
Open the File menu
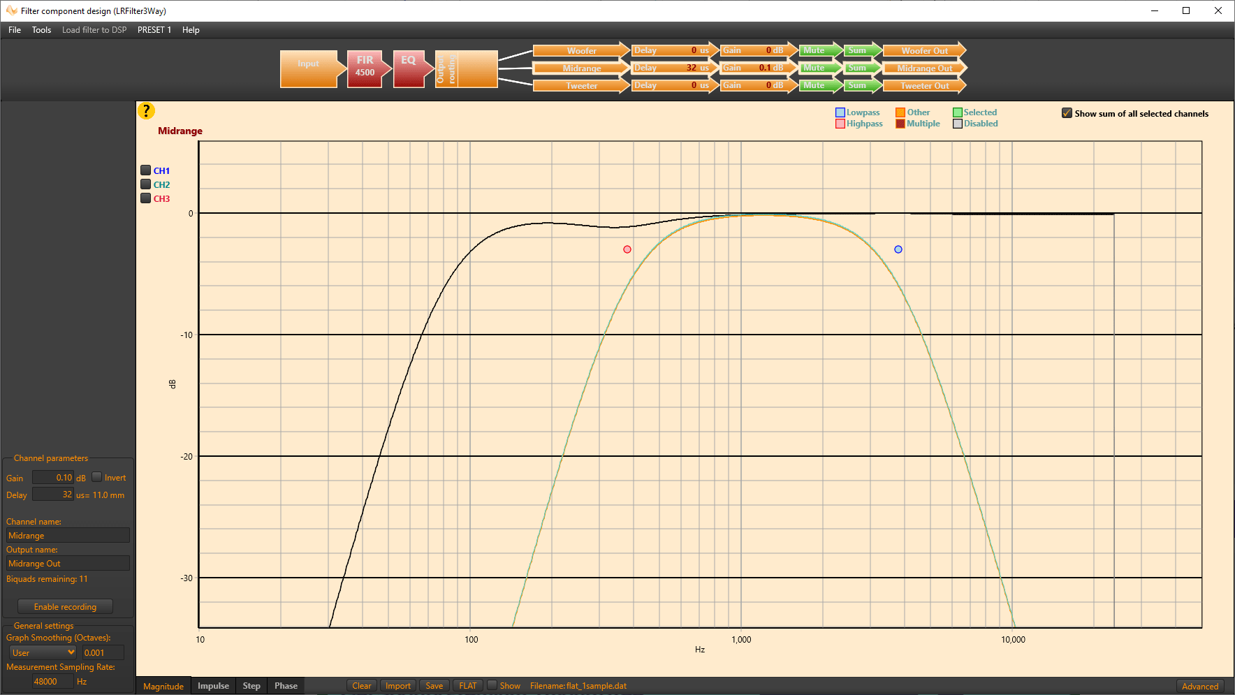point(15,30)
